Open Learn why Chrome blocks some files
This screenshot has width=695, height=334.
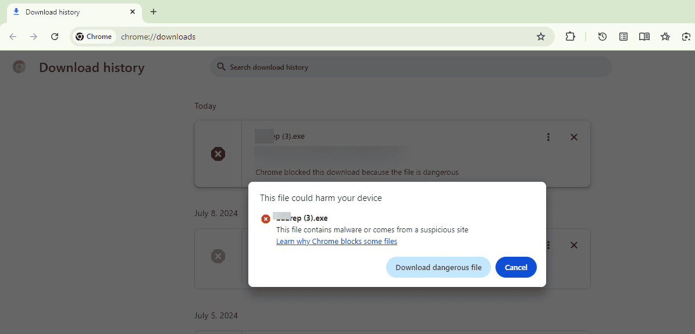tap(337, 242)
